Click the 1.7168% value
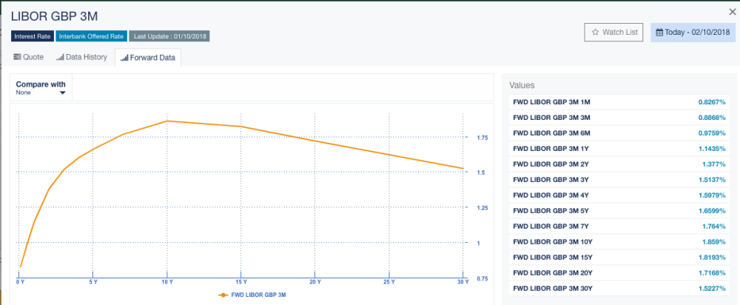The image size is (740, 305). [712, 273]
